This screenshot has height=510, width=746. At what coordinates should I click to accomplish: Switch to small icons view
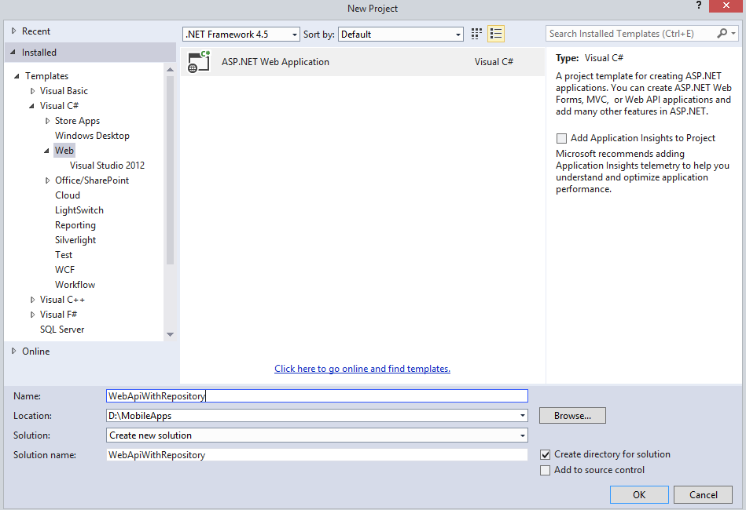(476, 34)
